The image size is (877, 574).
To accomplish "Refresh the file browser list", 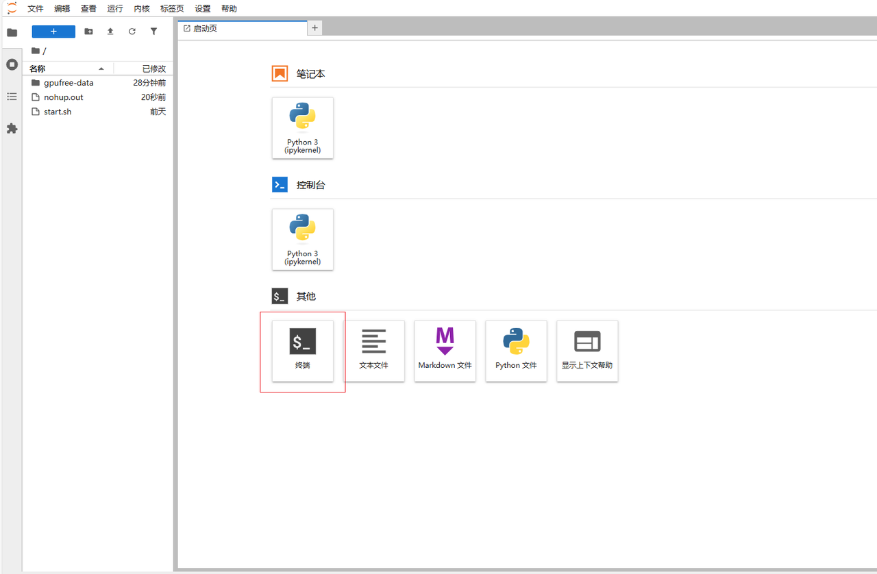I will pos(132,32).
